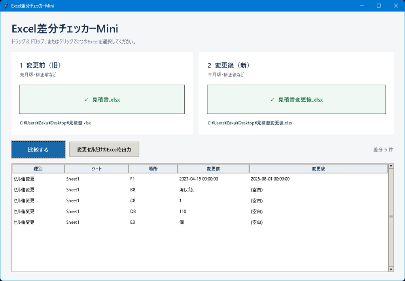Click Sheet1 in the F1 row

point(73,179)
